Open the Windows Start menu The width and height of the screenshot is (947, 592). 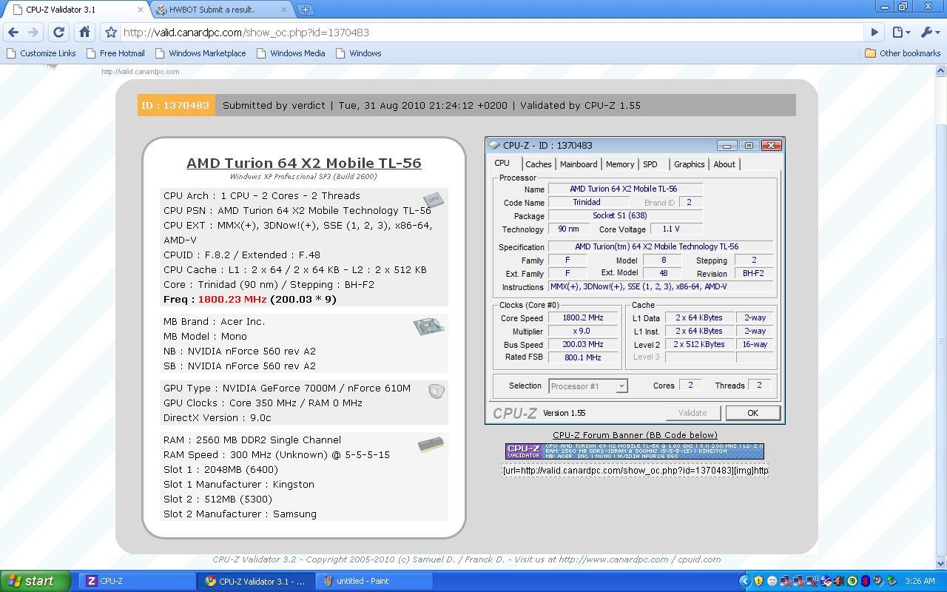(36, 581)
